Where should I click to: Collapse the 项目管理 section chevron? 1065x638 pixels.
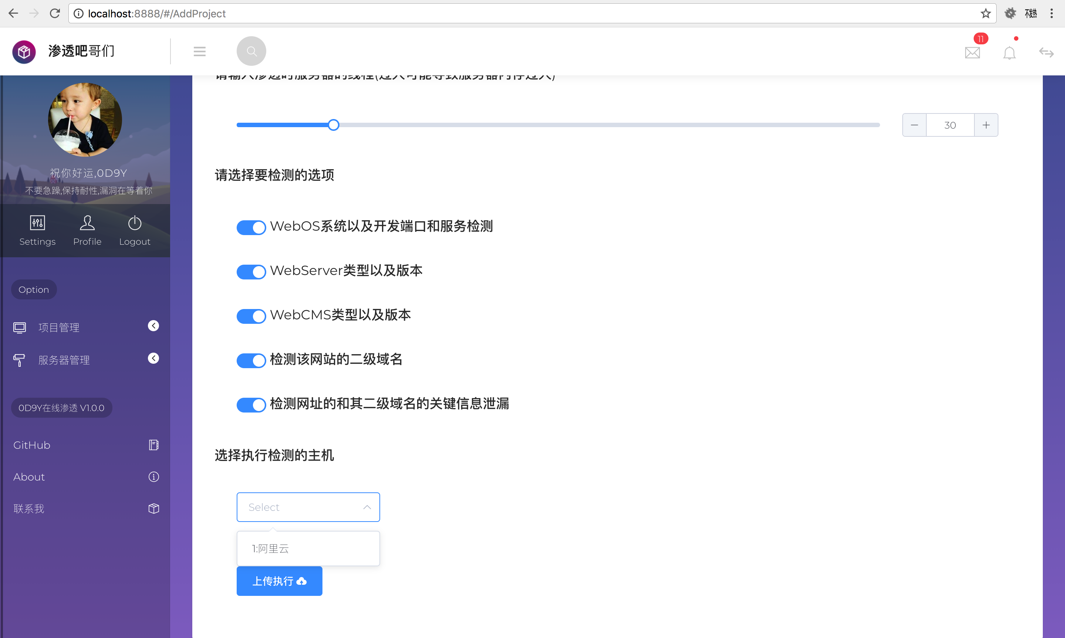(153, 325)
